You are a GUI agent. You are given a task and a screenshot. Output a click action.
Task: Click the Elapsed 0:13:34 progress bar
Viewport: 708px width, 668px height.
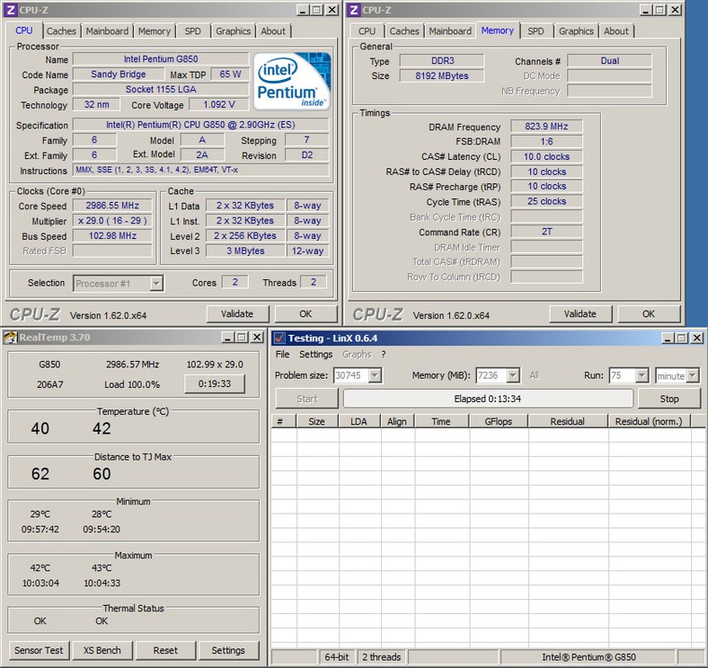pos(488,399)
